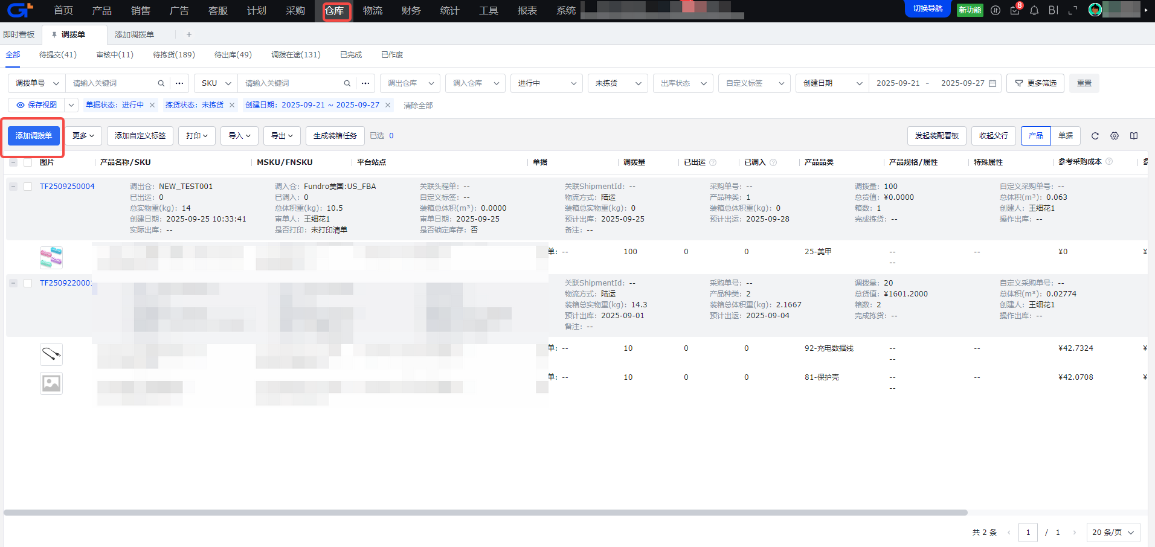1155x547 pixels.
Task: Select the checkbox for order TF2509250004
Action: 28,187
